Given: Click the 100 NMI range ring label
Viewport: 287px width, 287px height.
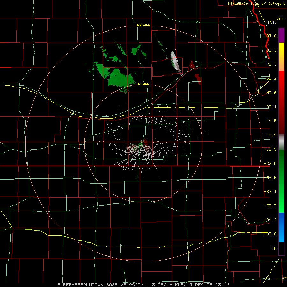Looking at the screenshot, I should tap(143, 25).
